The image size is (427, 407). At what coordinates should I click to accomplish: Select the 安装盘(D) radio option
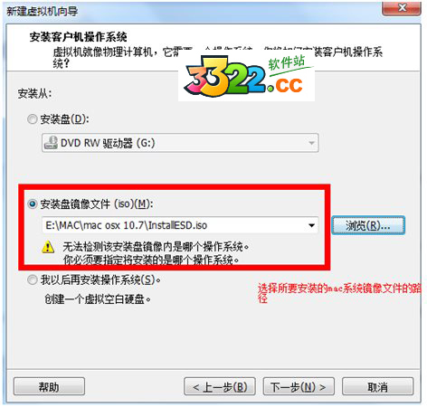click(x=33, y=119)
